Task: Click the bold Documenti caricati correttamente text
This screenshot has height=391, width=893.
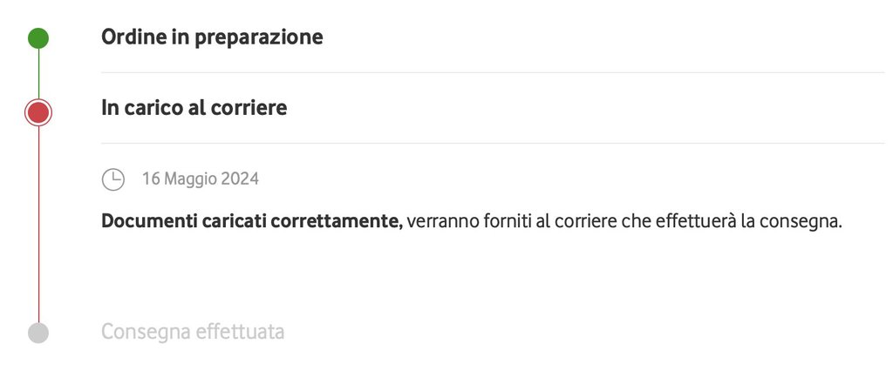Action: (x=251, y=221)
